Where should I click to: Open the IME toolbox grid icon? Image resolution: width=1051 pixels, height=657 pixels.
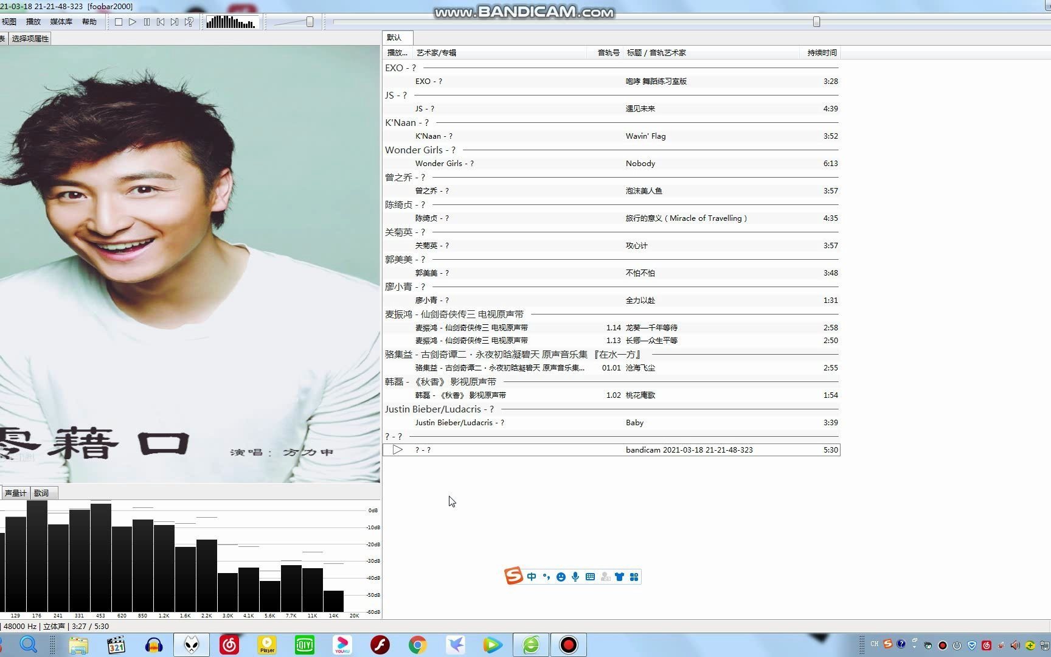[634, 577]
